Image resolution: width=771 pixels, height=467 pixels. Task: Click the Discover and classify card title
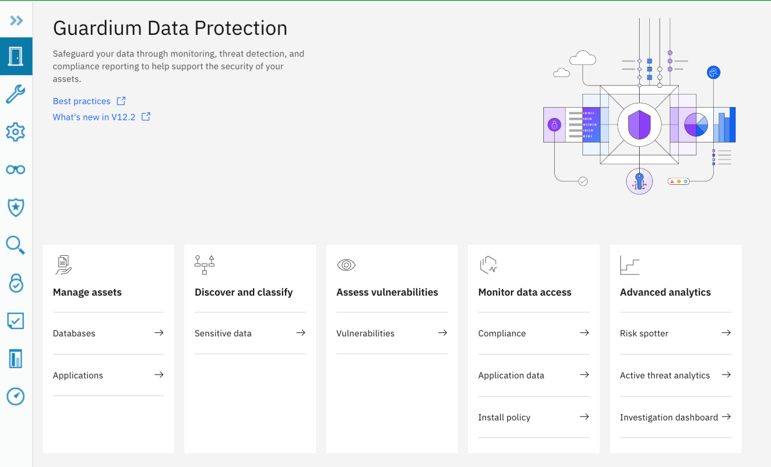coord(243,292)
